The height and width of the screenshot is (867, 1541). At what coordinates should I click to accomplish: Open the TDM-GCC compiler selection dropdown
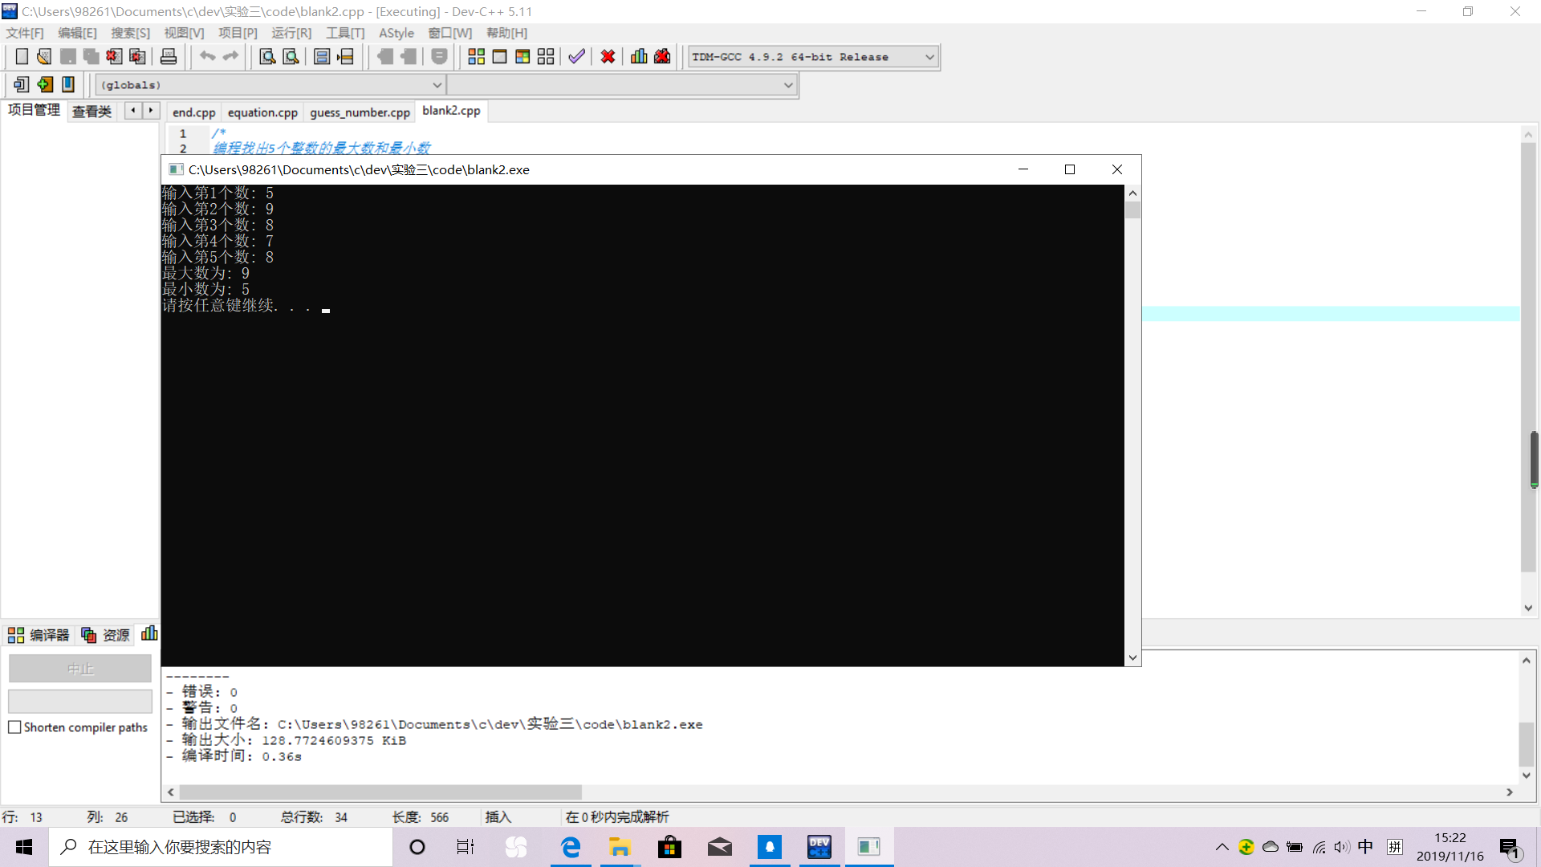pos(929,57)
